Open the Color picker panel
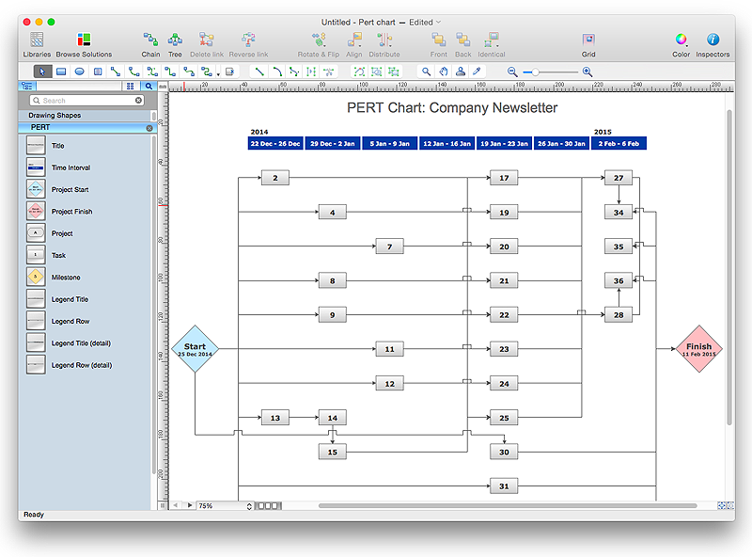The width and height of the screenshot is (752, 557). [681, 40]
